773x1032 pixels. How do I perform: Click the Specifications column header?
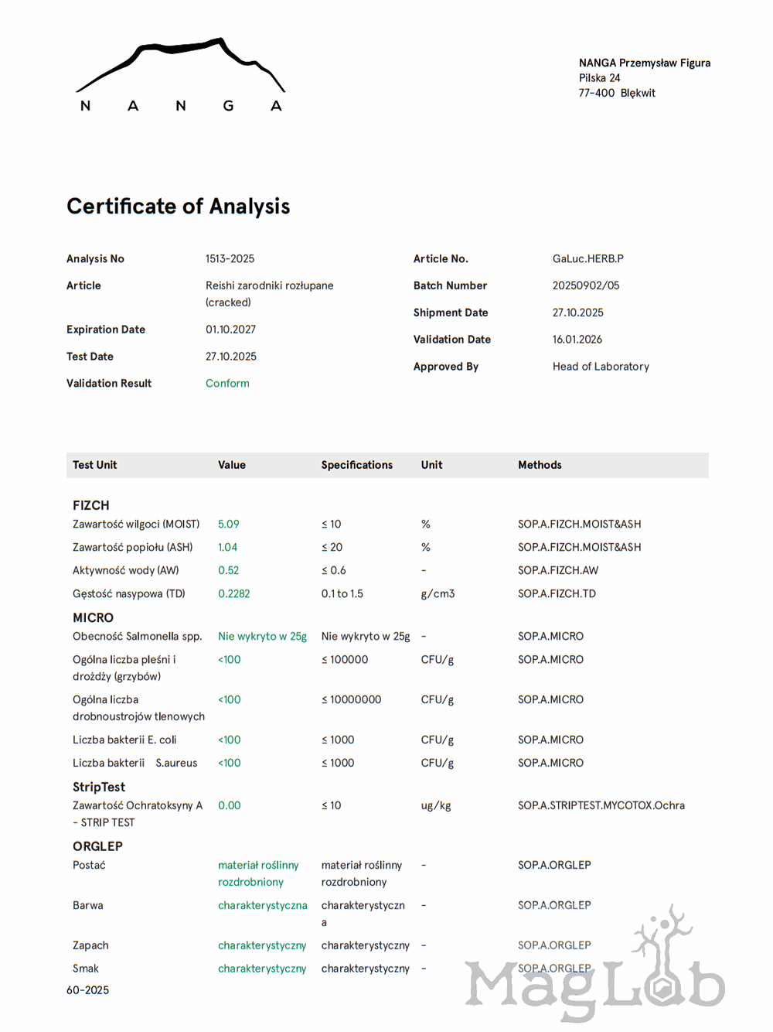click(x=356, y=465)
